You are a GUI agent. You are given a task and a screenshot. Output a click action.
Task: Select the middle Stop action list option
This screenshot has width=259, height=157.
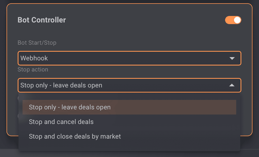point(61,122)
